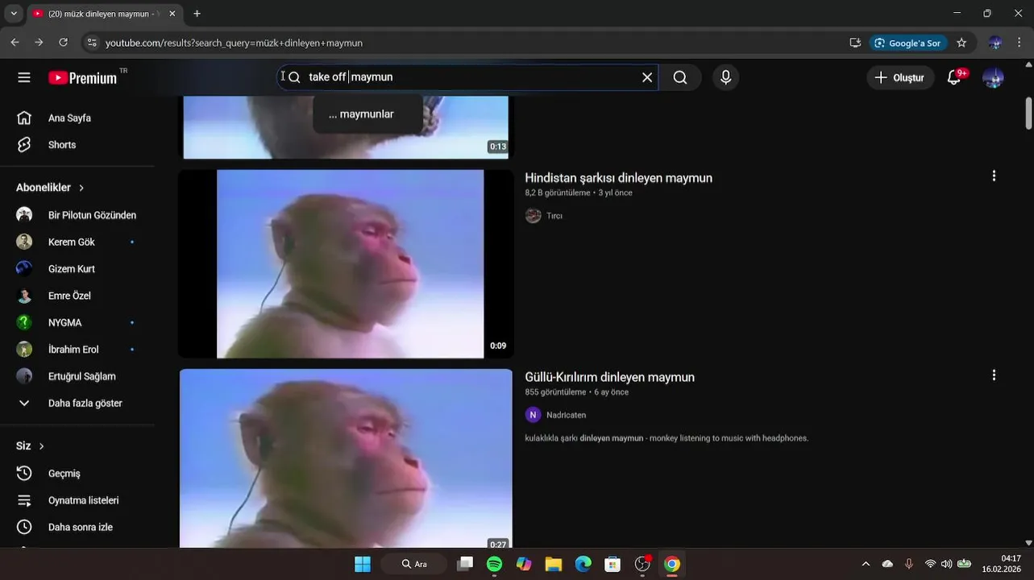Open notifications bell

[x=954, y=77]
